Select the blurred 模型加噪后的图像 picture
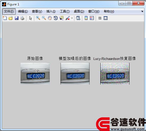Screen dimensions: 146x131 click(75, 74)
